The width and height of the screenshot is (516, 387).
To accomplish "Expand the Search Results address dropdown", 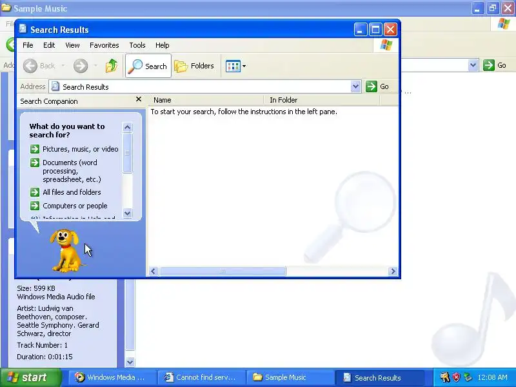I will click(355, 86).
